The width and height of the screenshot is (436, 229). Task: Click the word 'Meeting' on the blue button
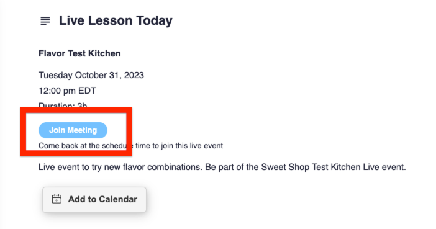82,130
